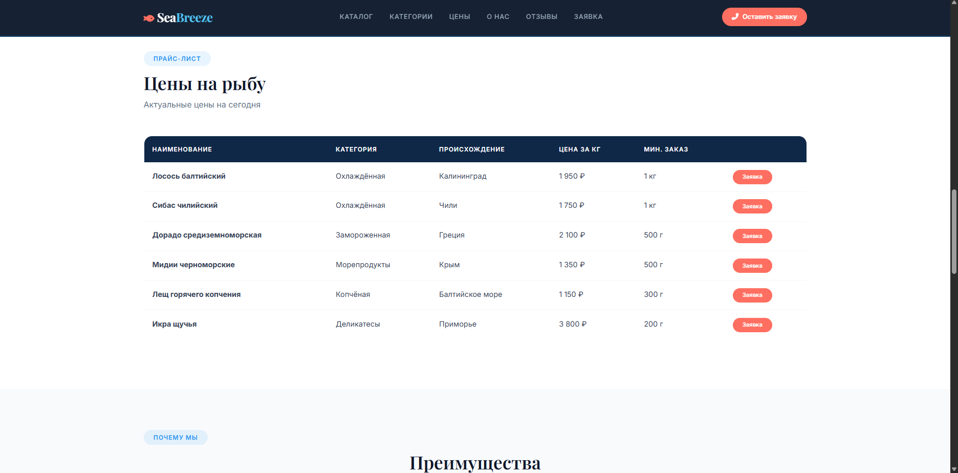Select the Лещ горячего копчения name
Screen dimensions: 958x473
coord(197,294)
